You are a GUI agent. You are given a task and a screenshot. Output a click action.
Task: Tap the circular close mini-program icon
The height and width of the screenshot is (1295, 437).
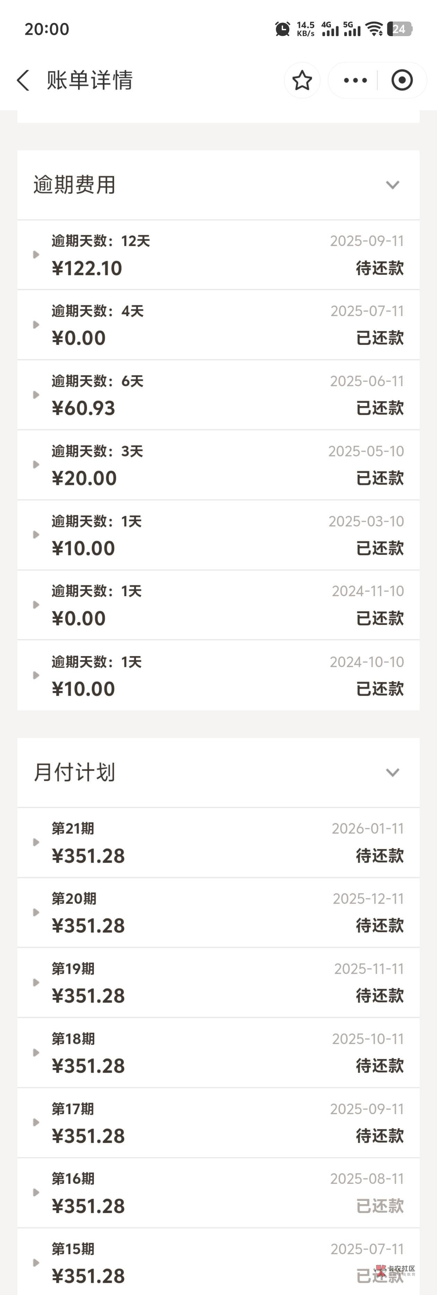(402, 81)
